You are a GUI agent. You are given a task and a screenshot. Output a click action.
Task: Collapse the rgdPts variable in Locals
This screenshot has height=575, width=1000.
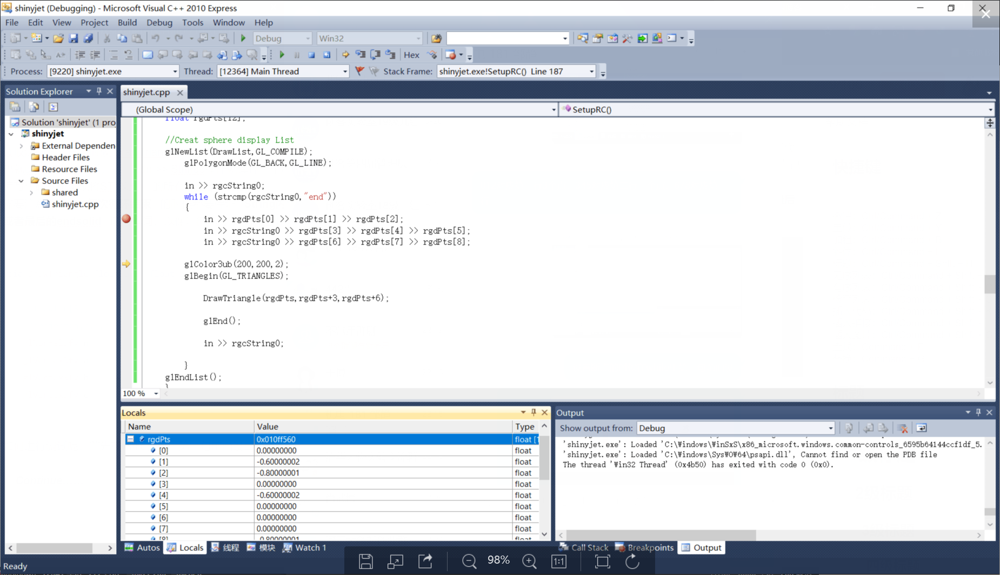[x=130, y=439]
